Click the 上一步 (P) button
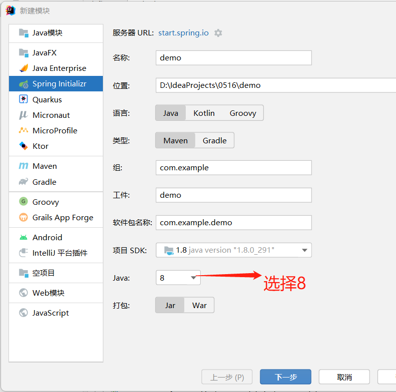The height and width of the screenshot is (392, 396). (227, 377)
